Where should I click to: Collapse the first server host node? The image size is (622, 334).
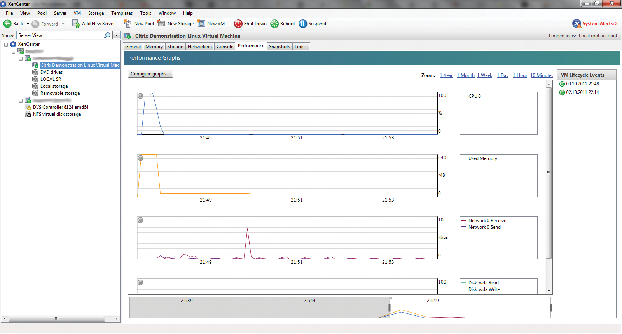(x=21, y=59)
